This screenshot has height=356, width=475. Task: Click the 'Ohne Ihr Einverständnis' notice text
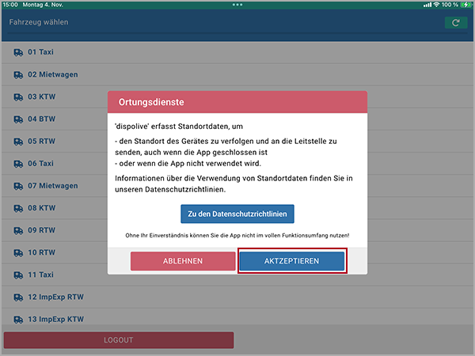(237, 235)
